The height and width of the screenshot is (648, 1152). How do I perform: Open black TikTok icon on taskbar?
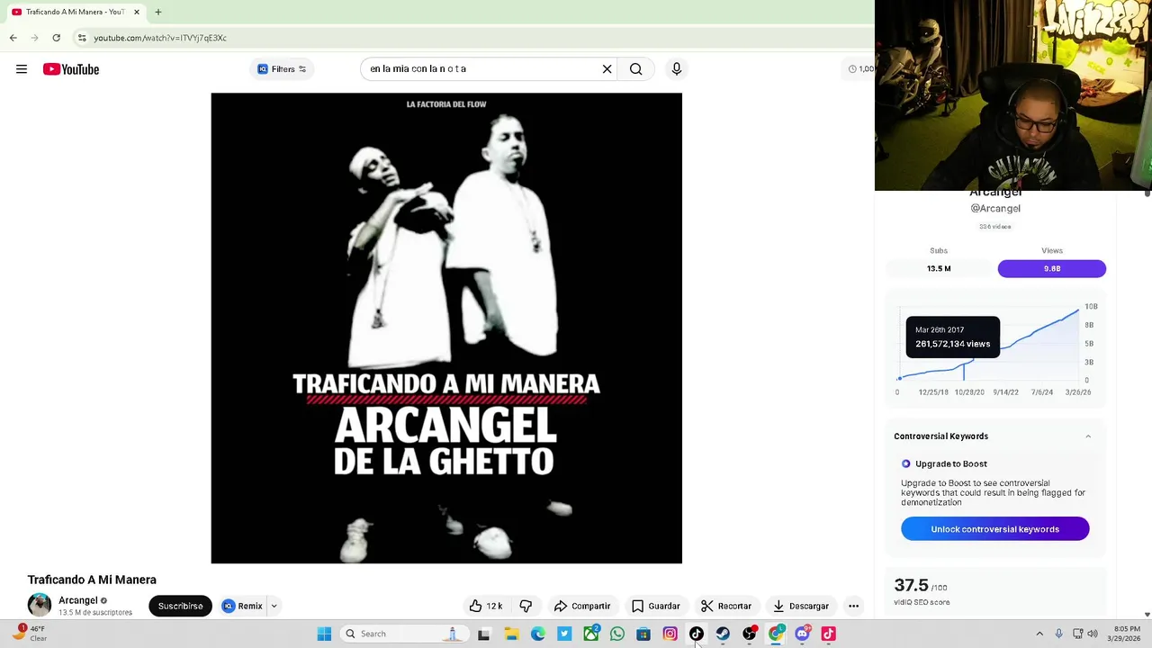click(x=697, y=634)
